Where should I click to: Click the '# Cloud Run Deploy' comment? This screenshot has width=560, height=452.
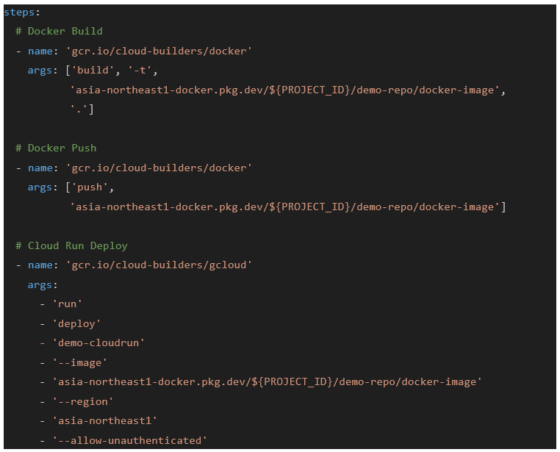(71, 245)
